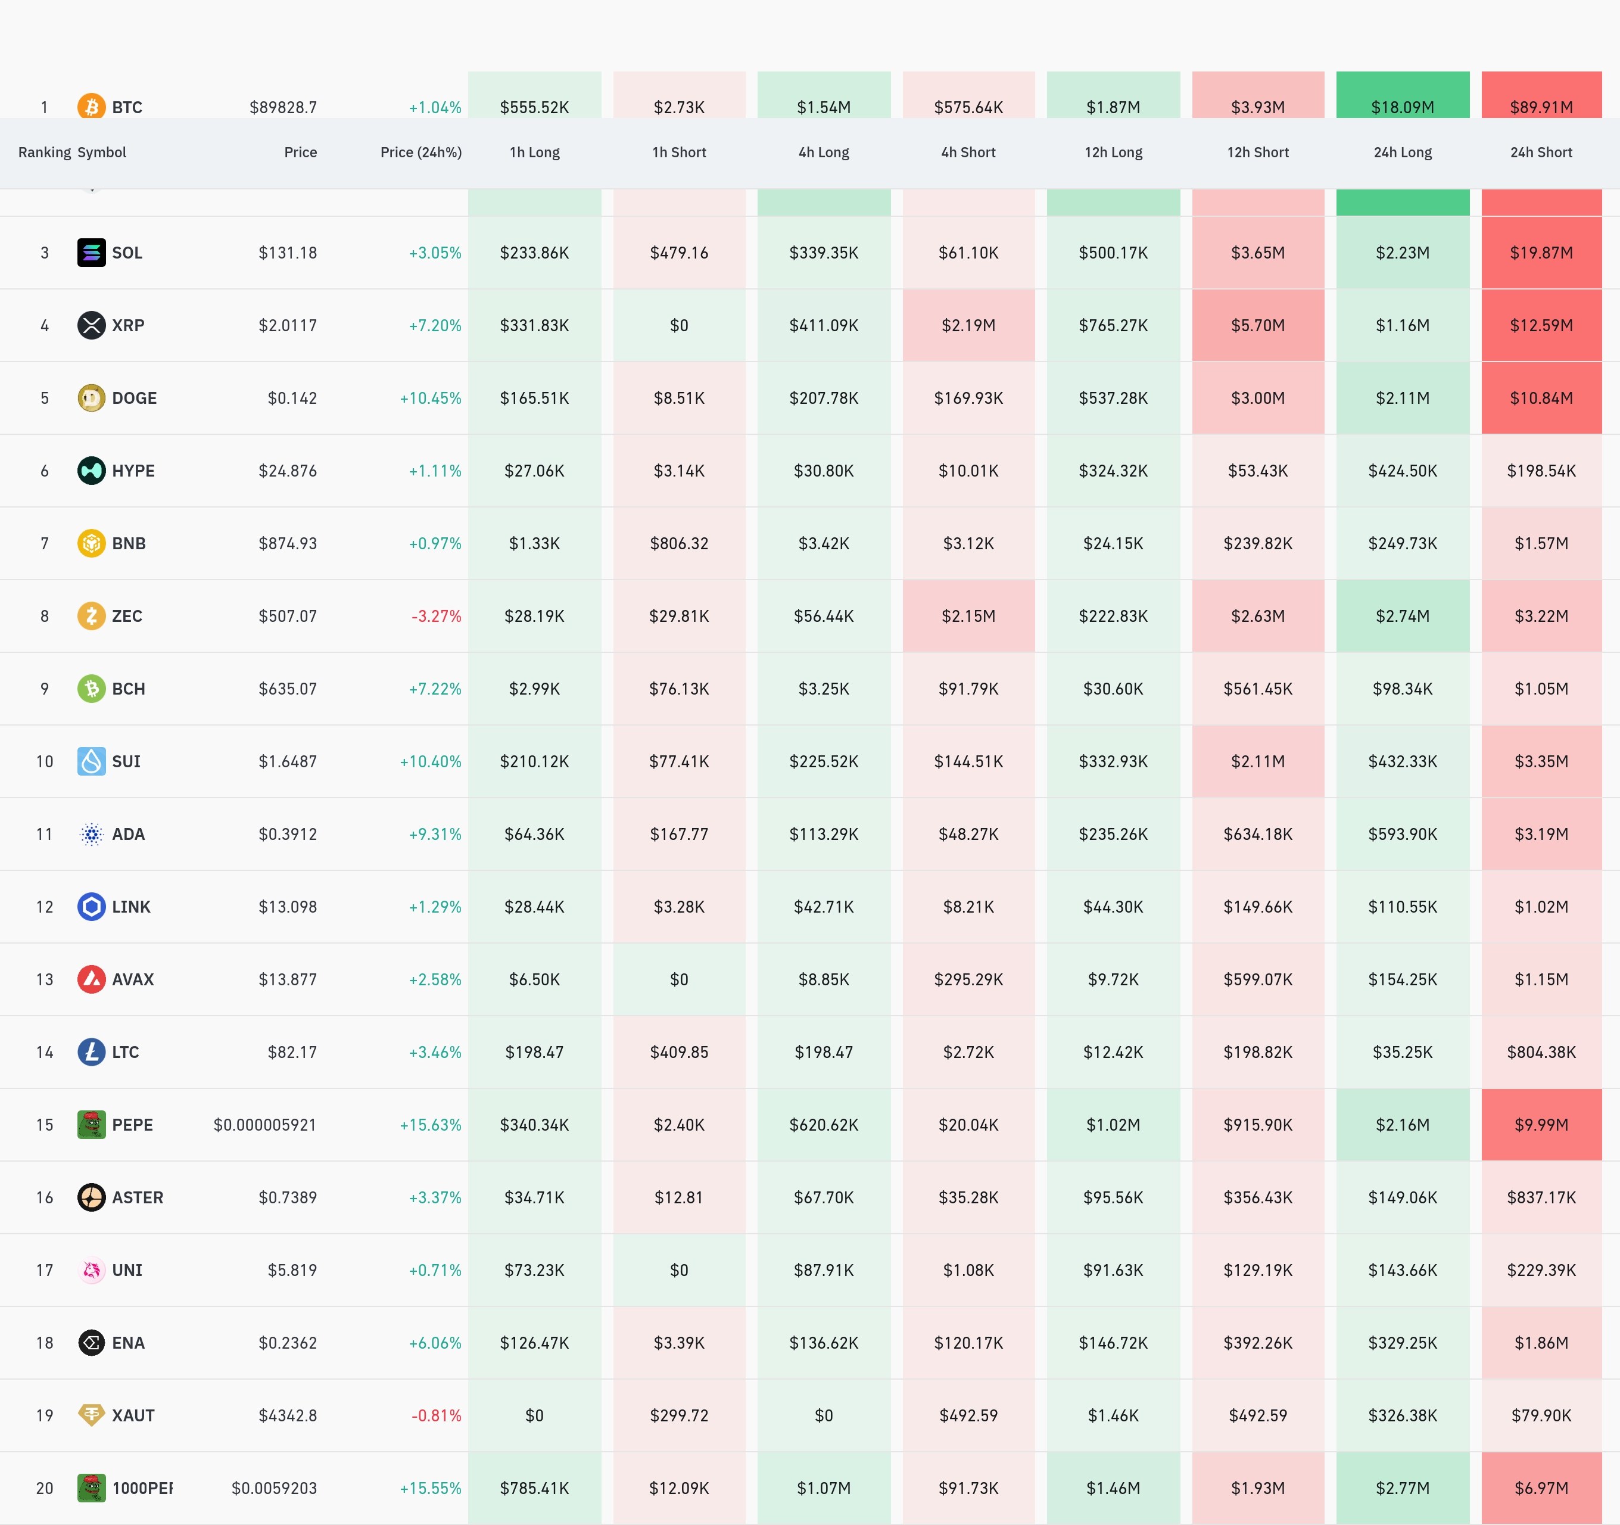Click the PEPE frog icon
Image resolution: width=1620 pixels, height=1525 pixels.
pos(91,1125)
